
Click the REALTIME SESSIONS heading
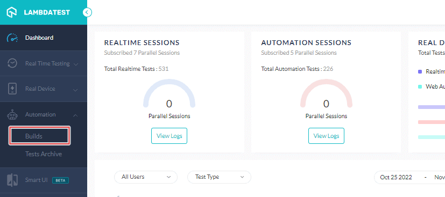pos(142,43)
